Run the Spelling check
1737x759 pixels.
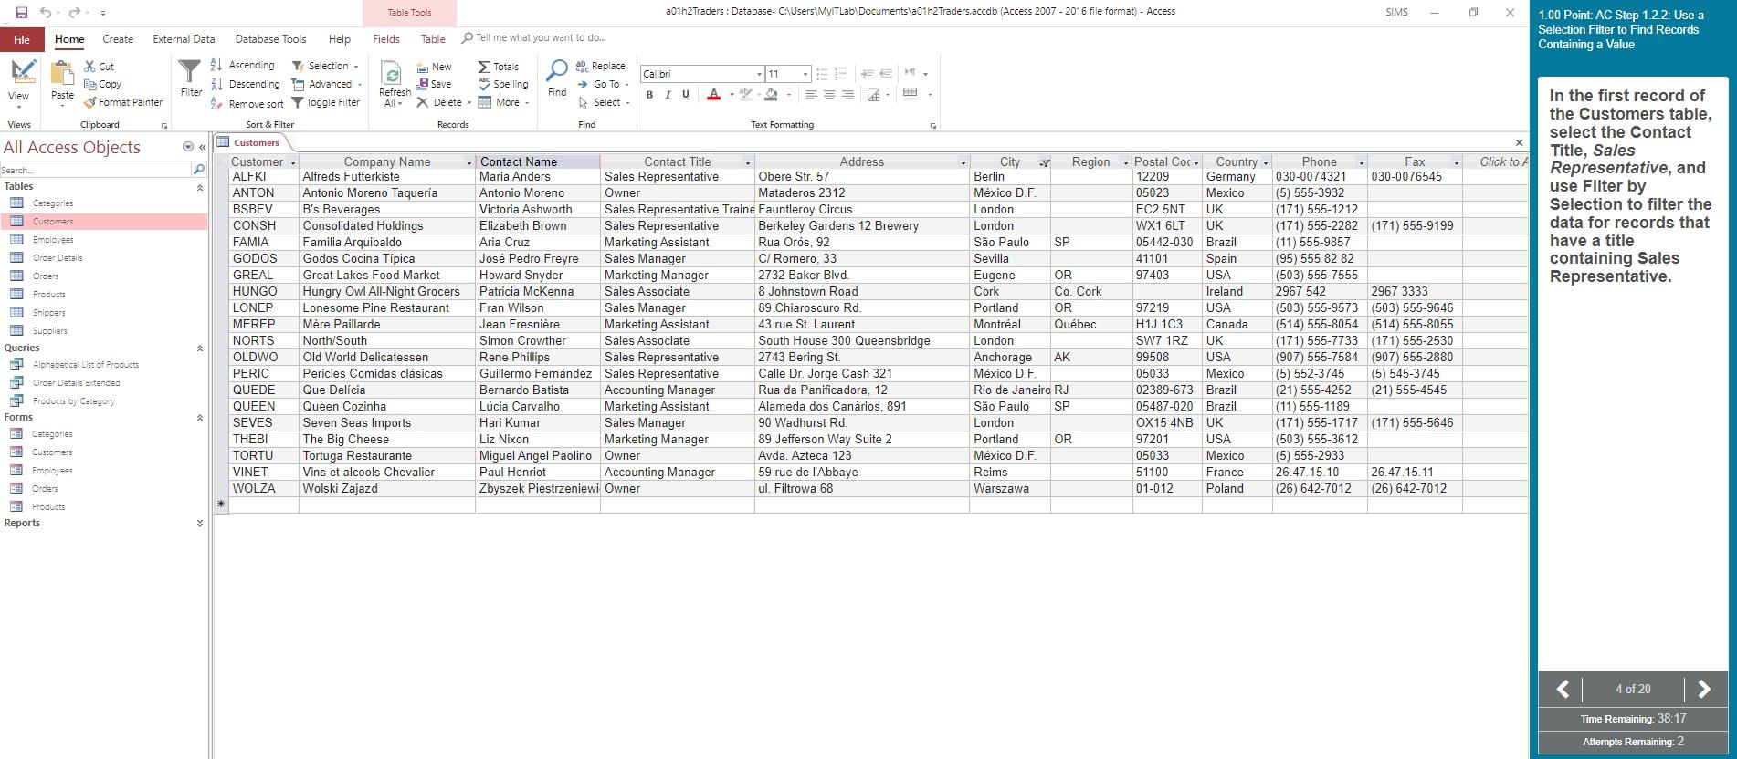coord(503,84)
